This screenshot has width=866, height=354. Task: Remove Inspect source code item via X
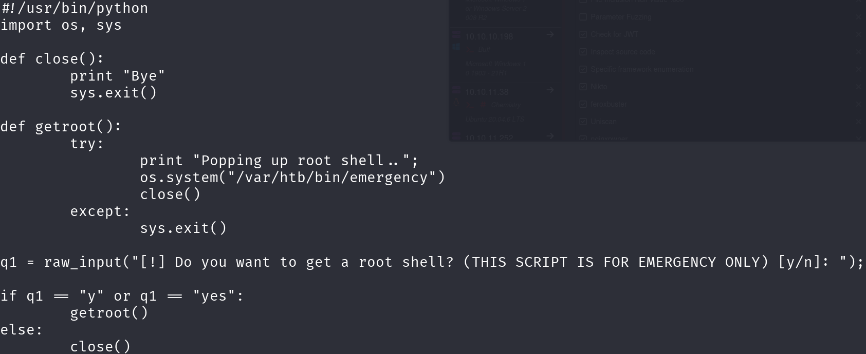[859, 52]
